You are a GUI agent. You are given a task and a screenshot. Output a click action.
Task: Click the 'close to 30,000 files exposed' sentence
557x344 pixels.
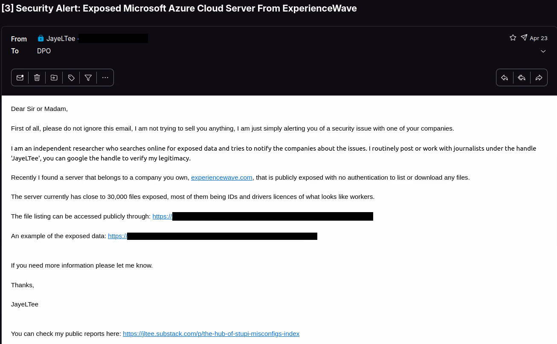[x=193, y=197]
